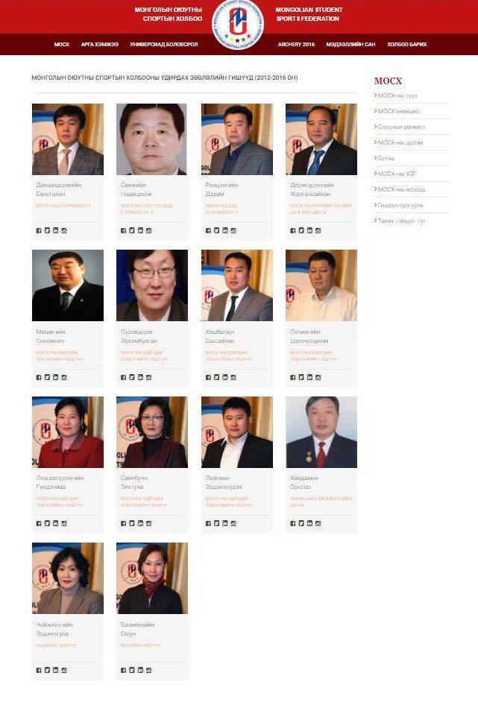
Task: Click the portrait thumbnail of Батмөнхийн Оюун
Action: tap(152, 578)
